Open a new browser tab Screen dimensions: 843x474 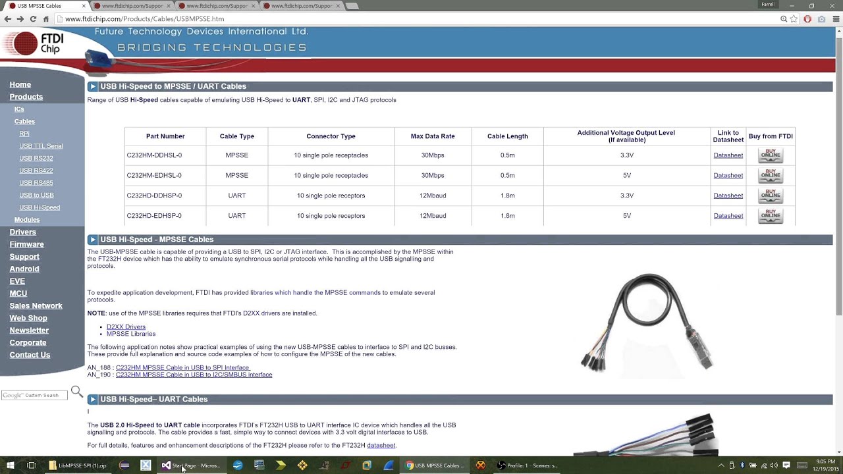tap(352, 6)
